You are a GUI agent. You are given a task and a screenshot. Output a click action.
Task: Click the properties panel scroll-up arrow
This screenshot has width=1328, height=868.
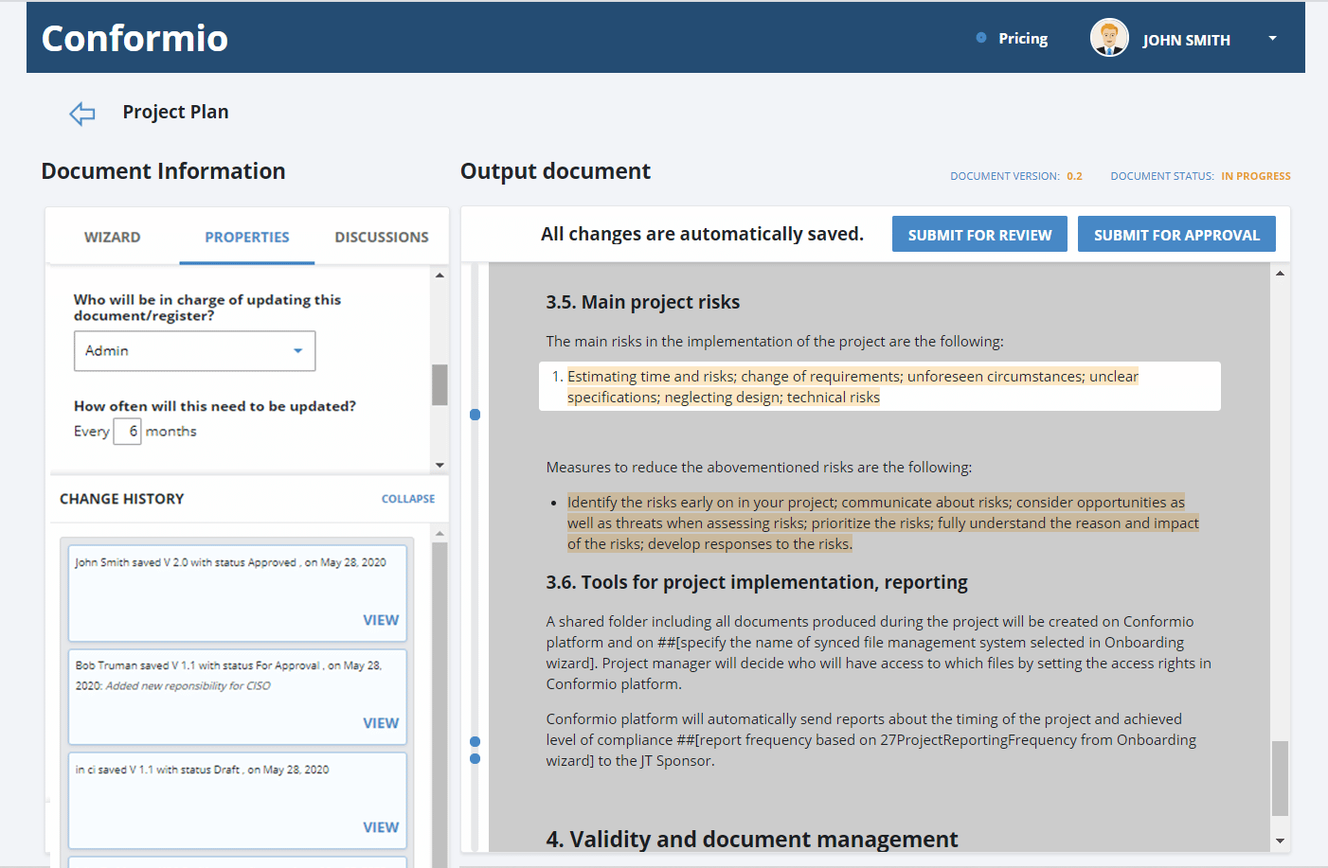tap(440, 275)
